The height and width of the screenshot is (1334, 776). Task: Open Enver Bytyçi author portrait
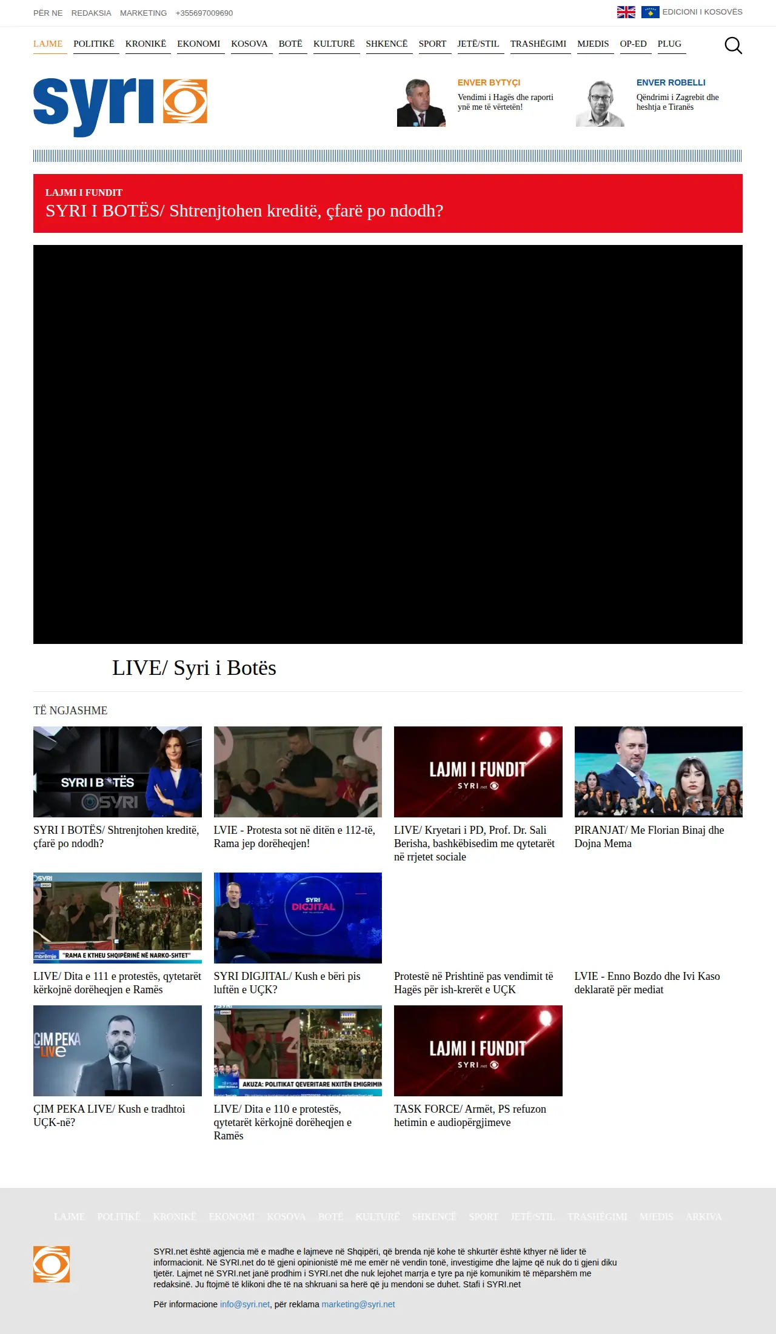(421, 102)
